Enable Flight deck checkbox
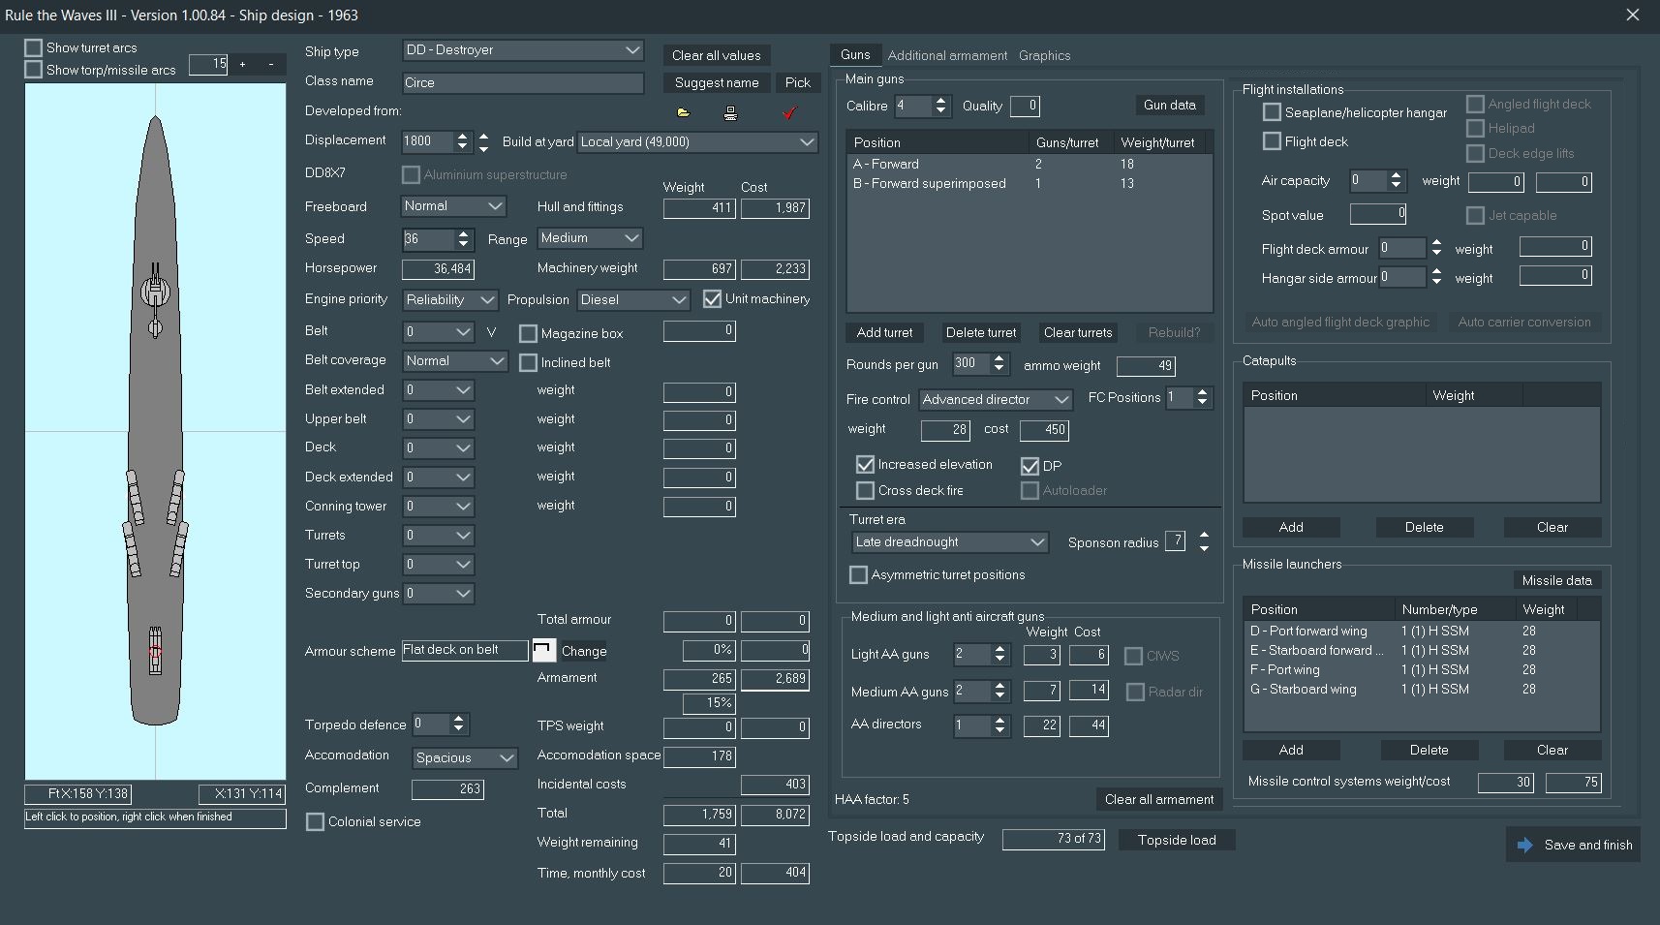This screenshot has height=925, width=1660. click(x=1272, y=141)
